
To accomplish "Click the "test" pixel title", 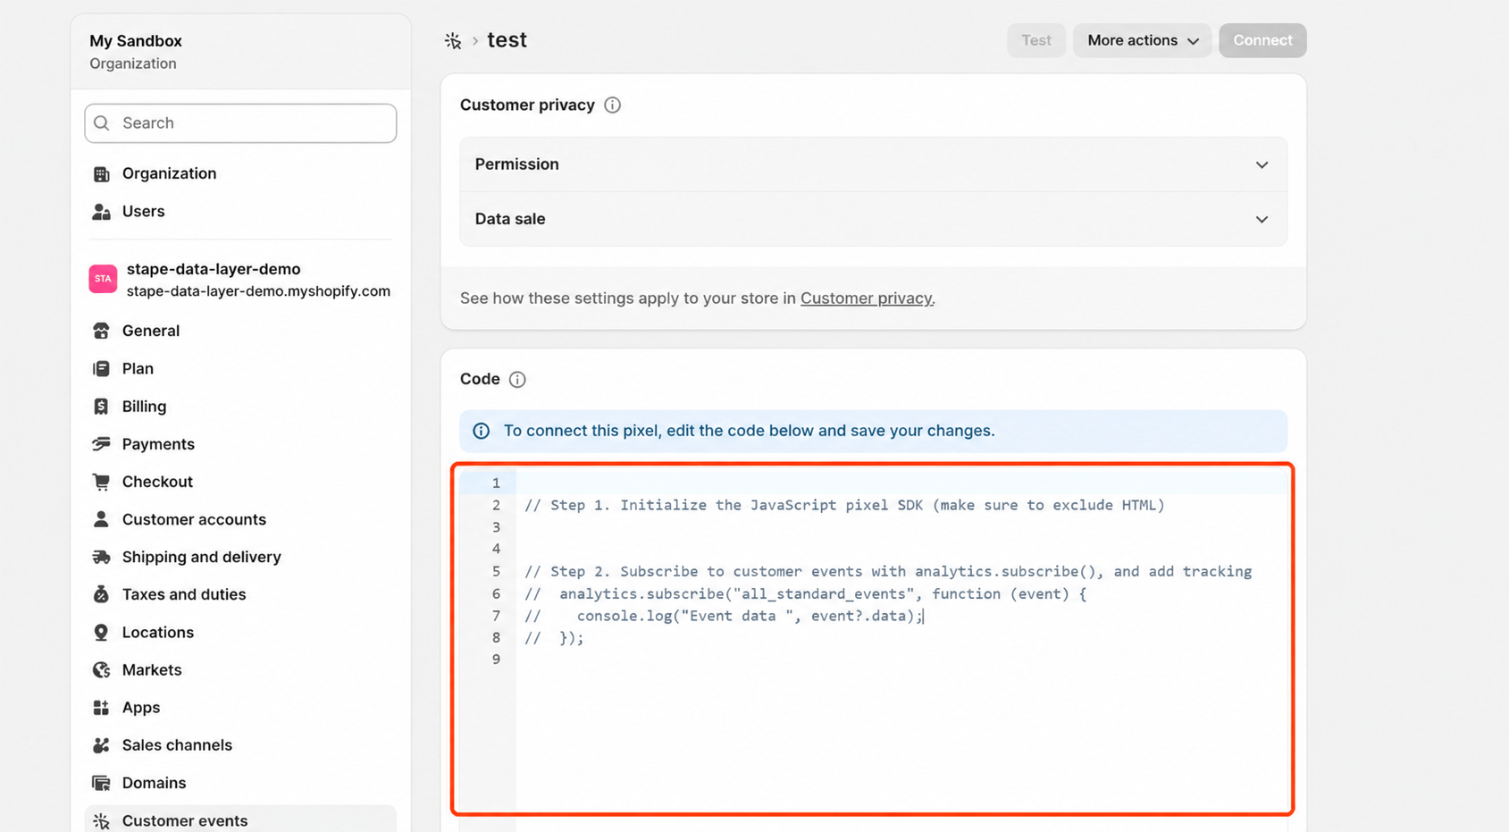I will coord(507,40).
